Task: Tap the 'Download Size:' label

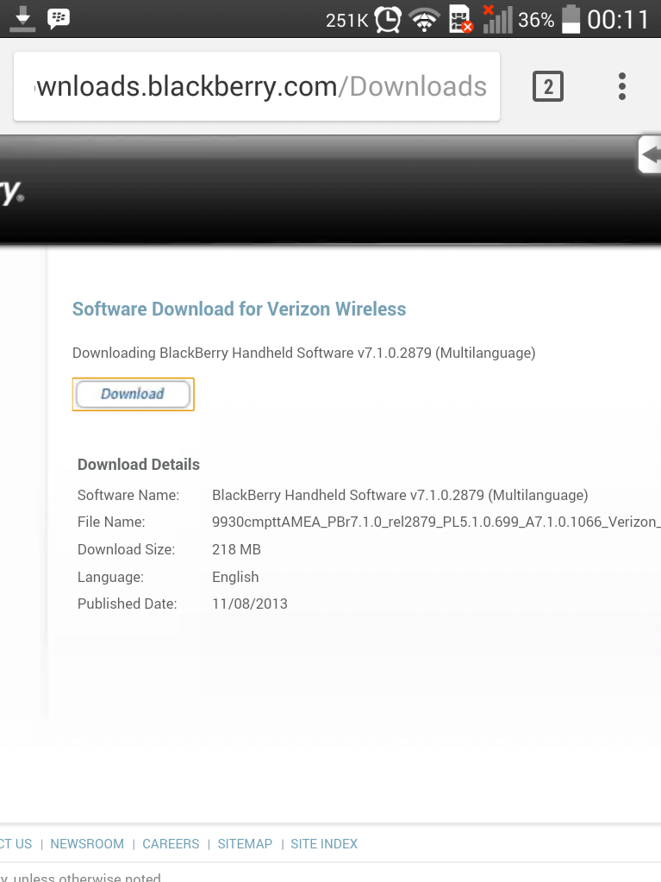Action: [127, 549]
